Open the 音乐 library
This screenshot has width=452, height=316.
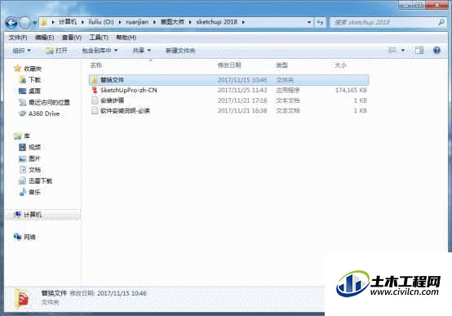pos(34,192)
